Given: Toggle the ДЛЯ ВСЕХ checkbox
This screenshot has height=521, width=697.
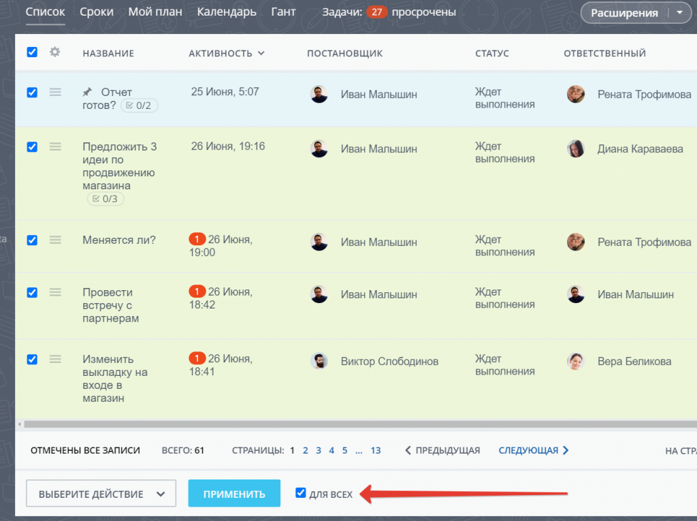Looking at the screenshot, I should click(300, 492).
